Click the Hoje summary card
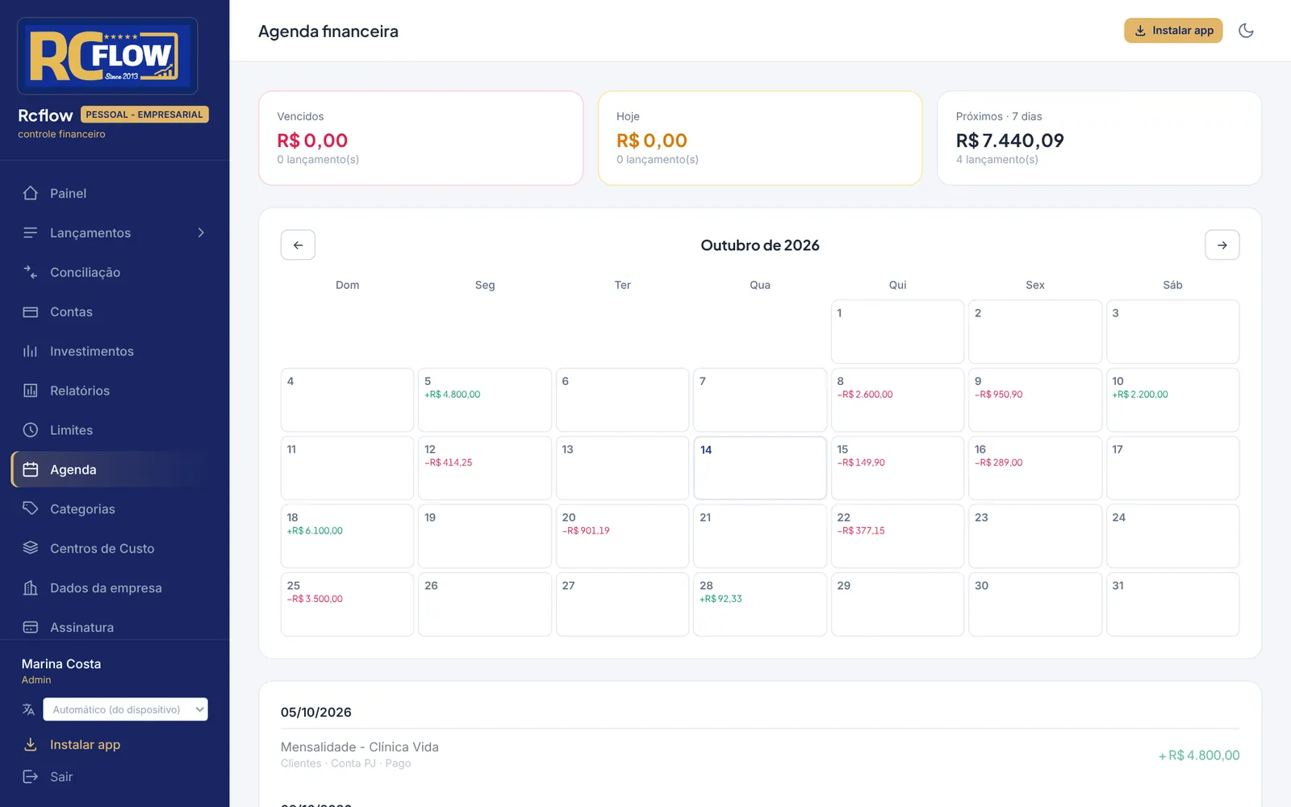Screen dimensions: 1291x807 click(x=760, y=138)
